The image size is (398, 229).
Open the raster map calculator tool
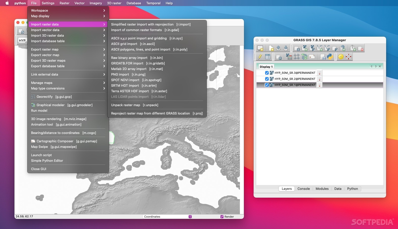pyautogui.click(x=289, y=57)
